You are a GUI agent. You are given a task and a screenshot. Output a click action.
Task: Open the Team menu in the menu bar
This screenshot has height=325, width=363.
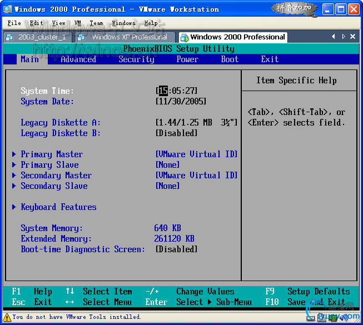(x=96, y=23)
